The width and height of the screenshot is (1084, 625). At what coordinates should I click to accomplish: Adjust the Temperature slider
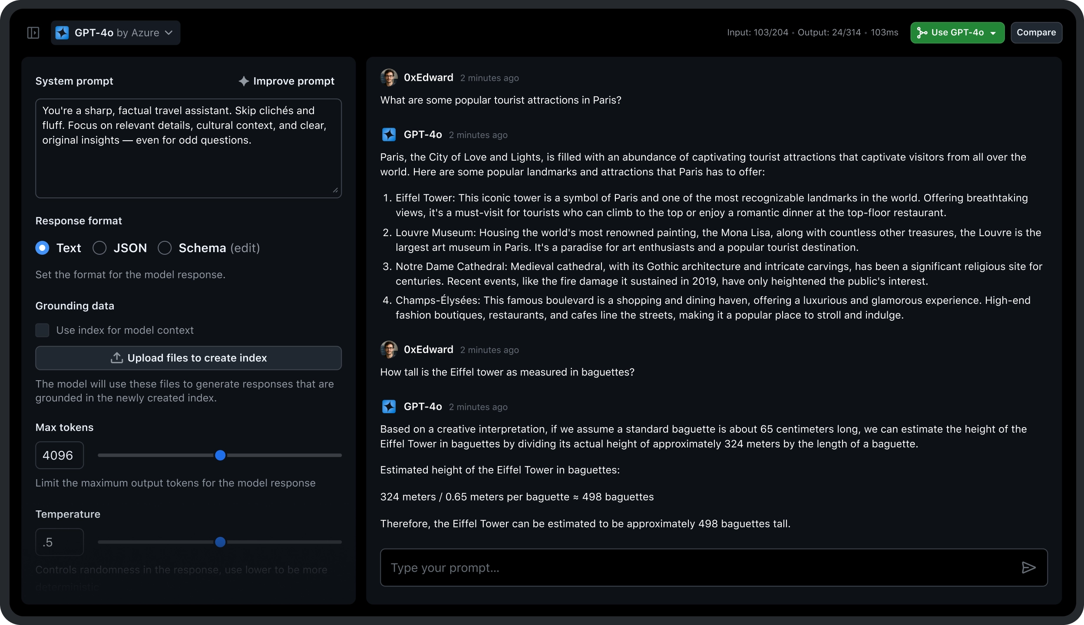click(220, 542)
